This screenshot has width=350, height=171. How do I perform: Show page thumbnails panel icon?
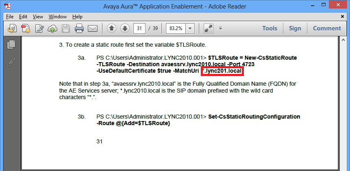(x=11, y=44)
